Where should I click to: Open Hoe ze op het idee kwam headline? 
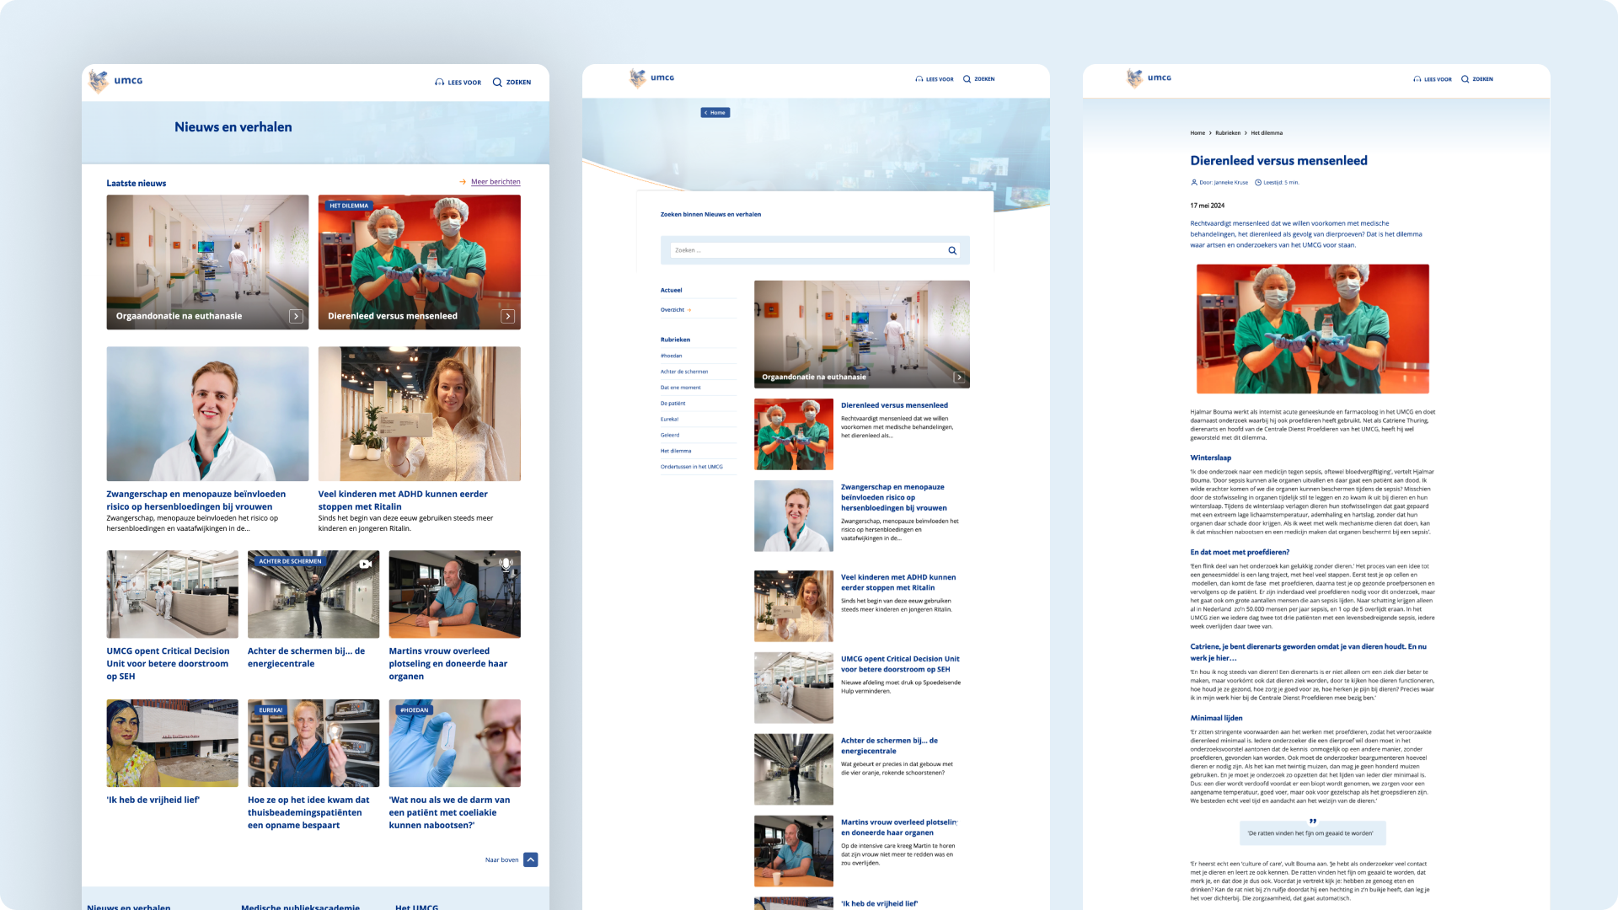point(308,813)
